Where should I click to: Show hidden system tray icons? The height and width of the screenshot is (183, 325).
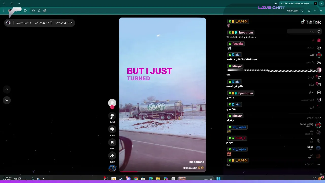pyautogui.click(x=43, y=179)
